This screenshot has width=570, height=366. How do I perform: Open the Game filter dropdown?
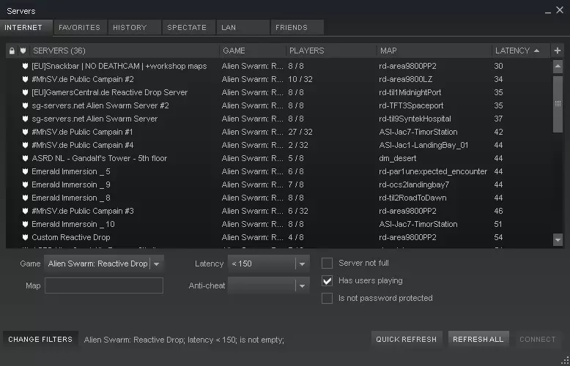[x=156, y=264]
